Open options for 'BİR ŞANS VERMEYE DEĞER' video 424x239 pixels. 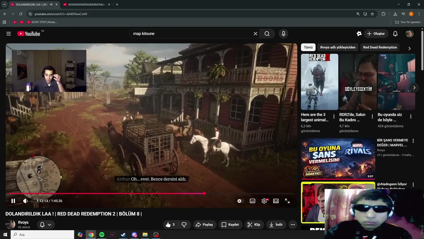[413, 141]
